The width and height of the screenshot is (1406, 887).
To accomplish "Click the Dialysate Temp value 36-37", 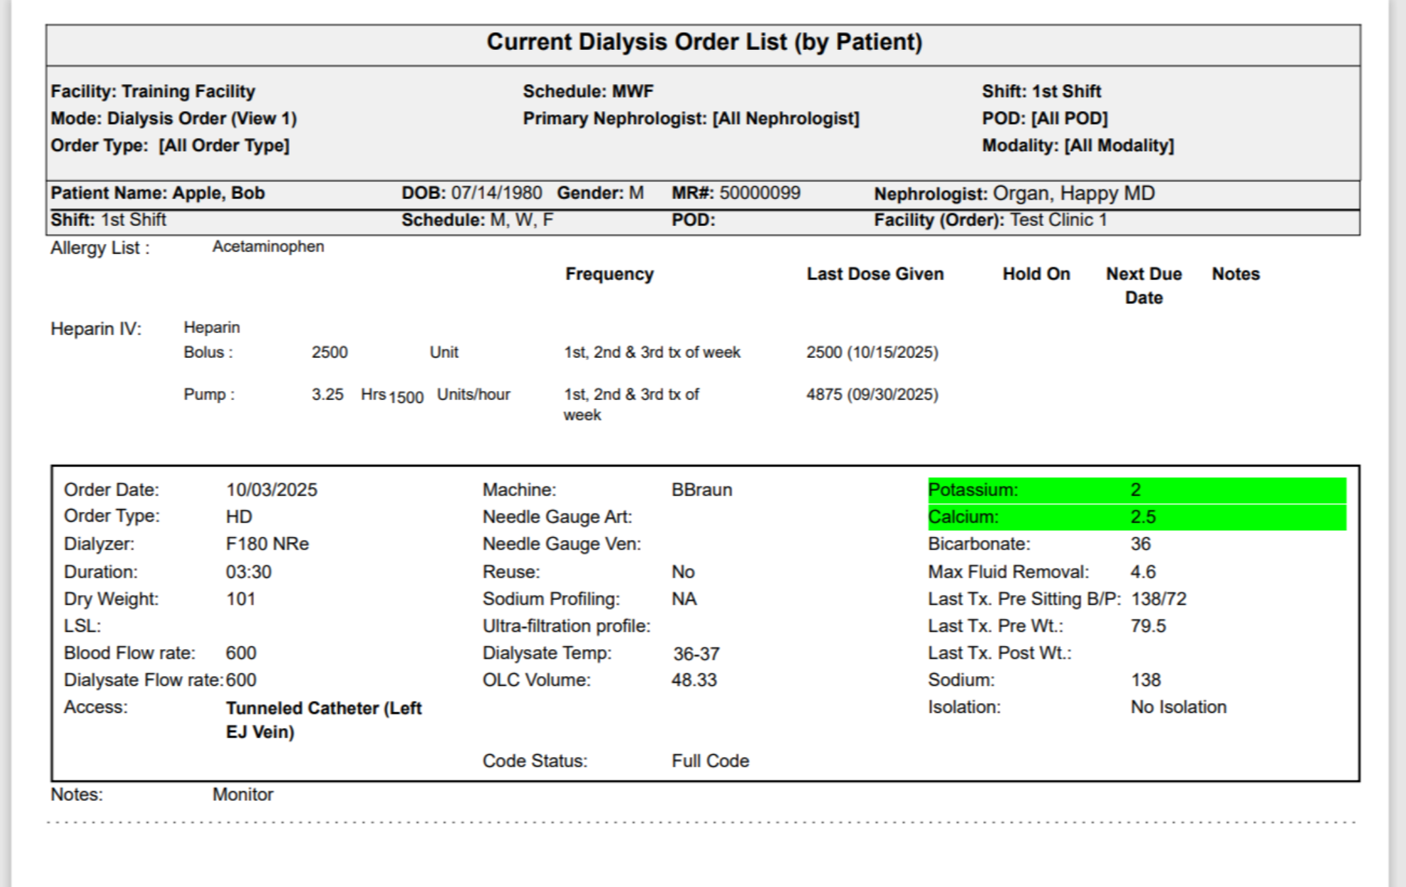I will tap(696, 654).
